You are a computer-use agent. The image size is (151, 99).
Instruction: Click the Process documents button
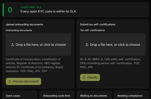click(23, 81)
